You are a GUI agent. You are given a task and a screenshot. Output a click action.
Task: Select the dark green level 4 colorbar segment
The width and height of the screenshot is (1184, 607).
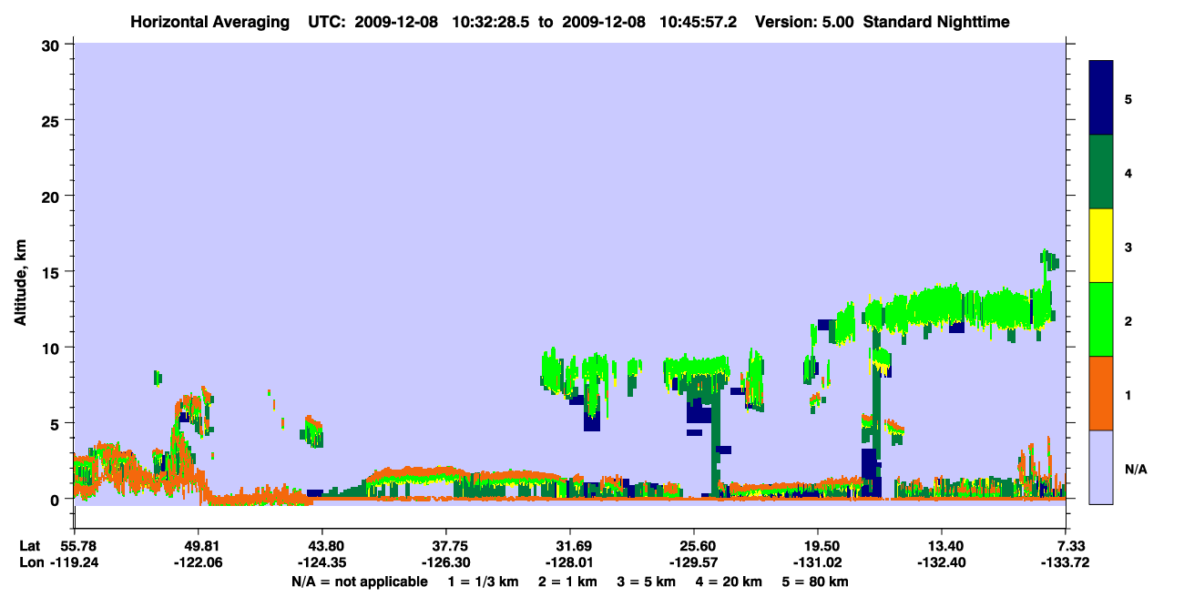(1101, 172)
